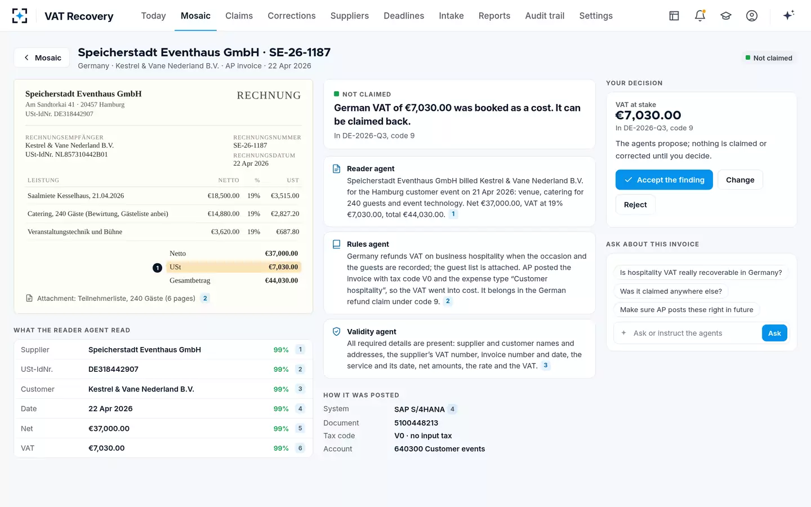Click the account 640300 Customer events
The image size is (811, 507).
439,449
